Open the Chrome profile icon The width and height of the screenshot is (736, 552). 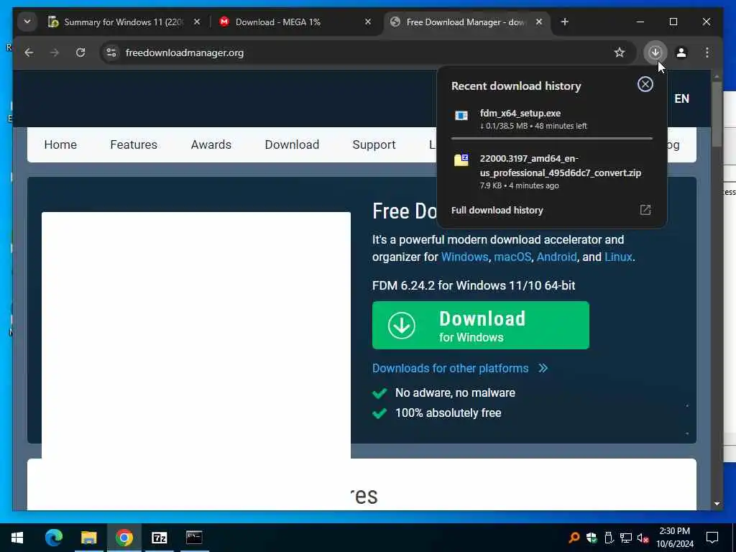(x=681, y=52)
